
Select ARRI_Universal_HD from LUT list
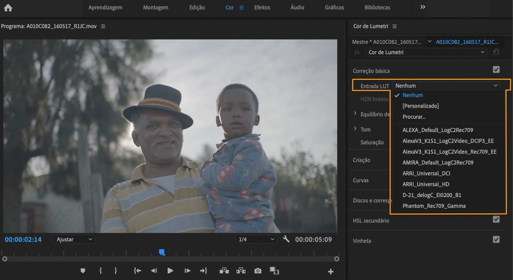tap(426, 184)
